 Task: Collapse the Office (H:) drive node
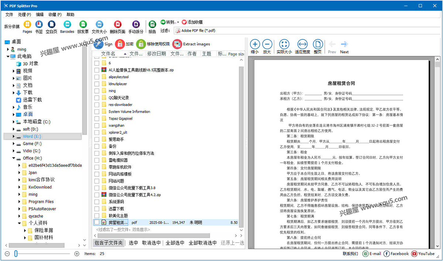pos(14,158)
